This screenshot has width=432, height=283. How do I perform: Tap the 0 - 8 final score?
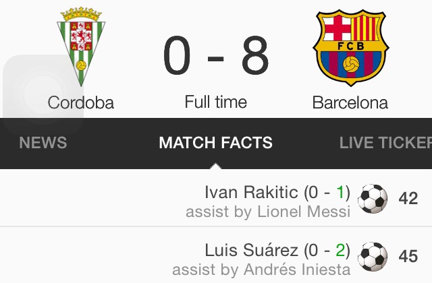coord(216,57)
